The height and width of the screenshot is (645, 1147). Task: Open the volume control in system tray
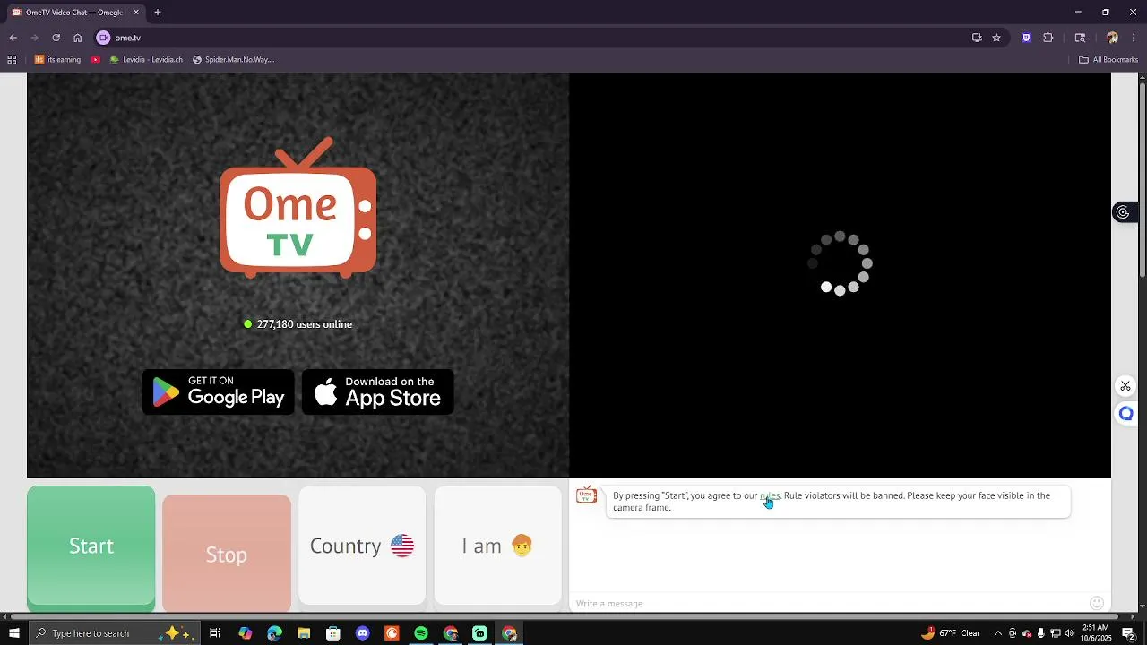(x=1069, y=633)
